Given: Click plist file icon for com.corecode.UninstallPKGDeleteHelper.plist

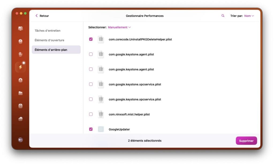Looking at the screenshot, I should tap(101, 39).
